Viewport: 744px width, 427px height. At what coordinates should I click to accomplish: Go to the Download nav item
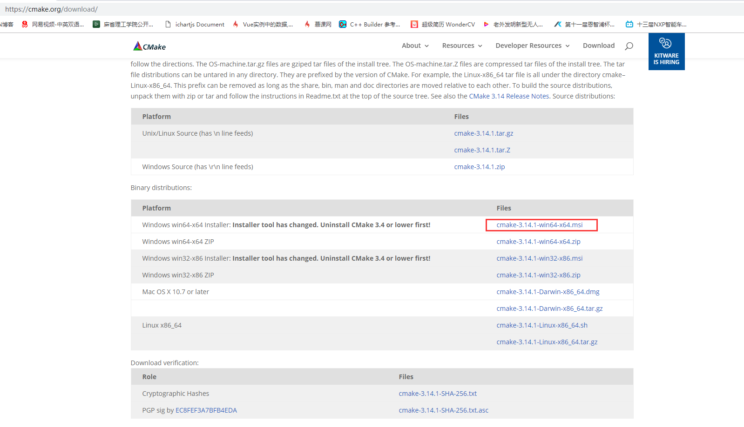click(599, 46)
